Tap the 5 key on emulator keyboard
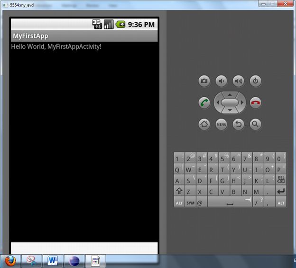 point(224,157)
